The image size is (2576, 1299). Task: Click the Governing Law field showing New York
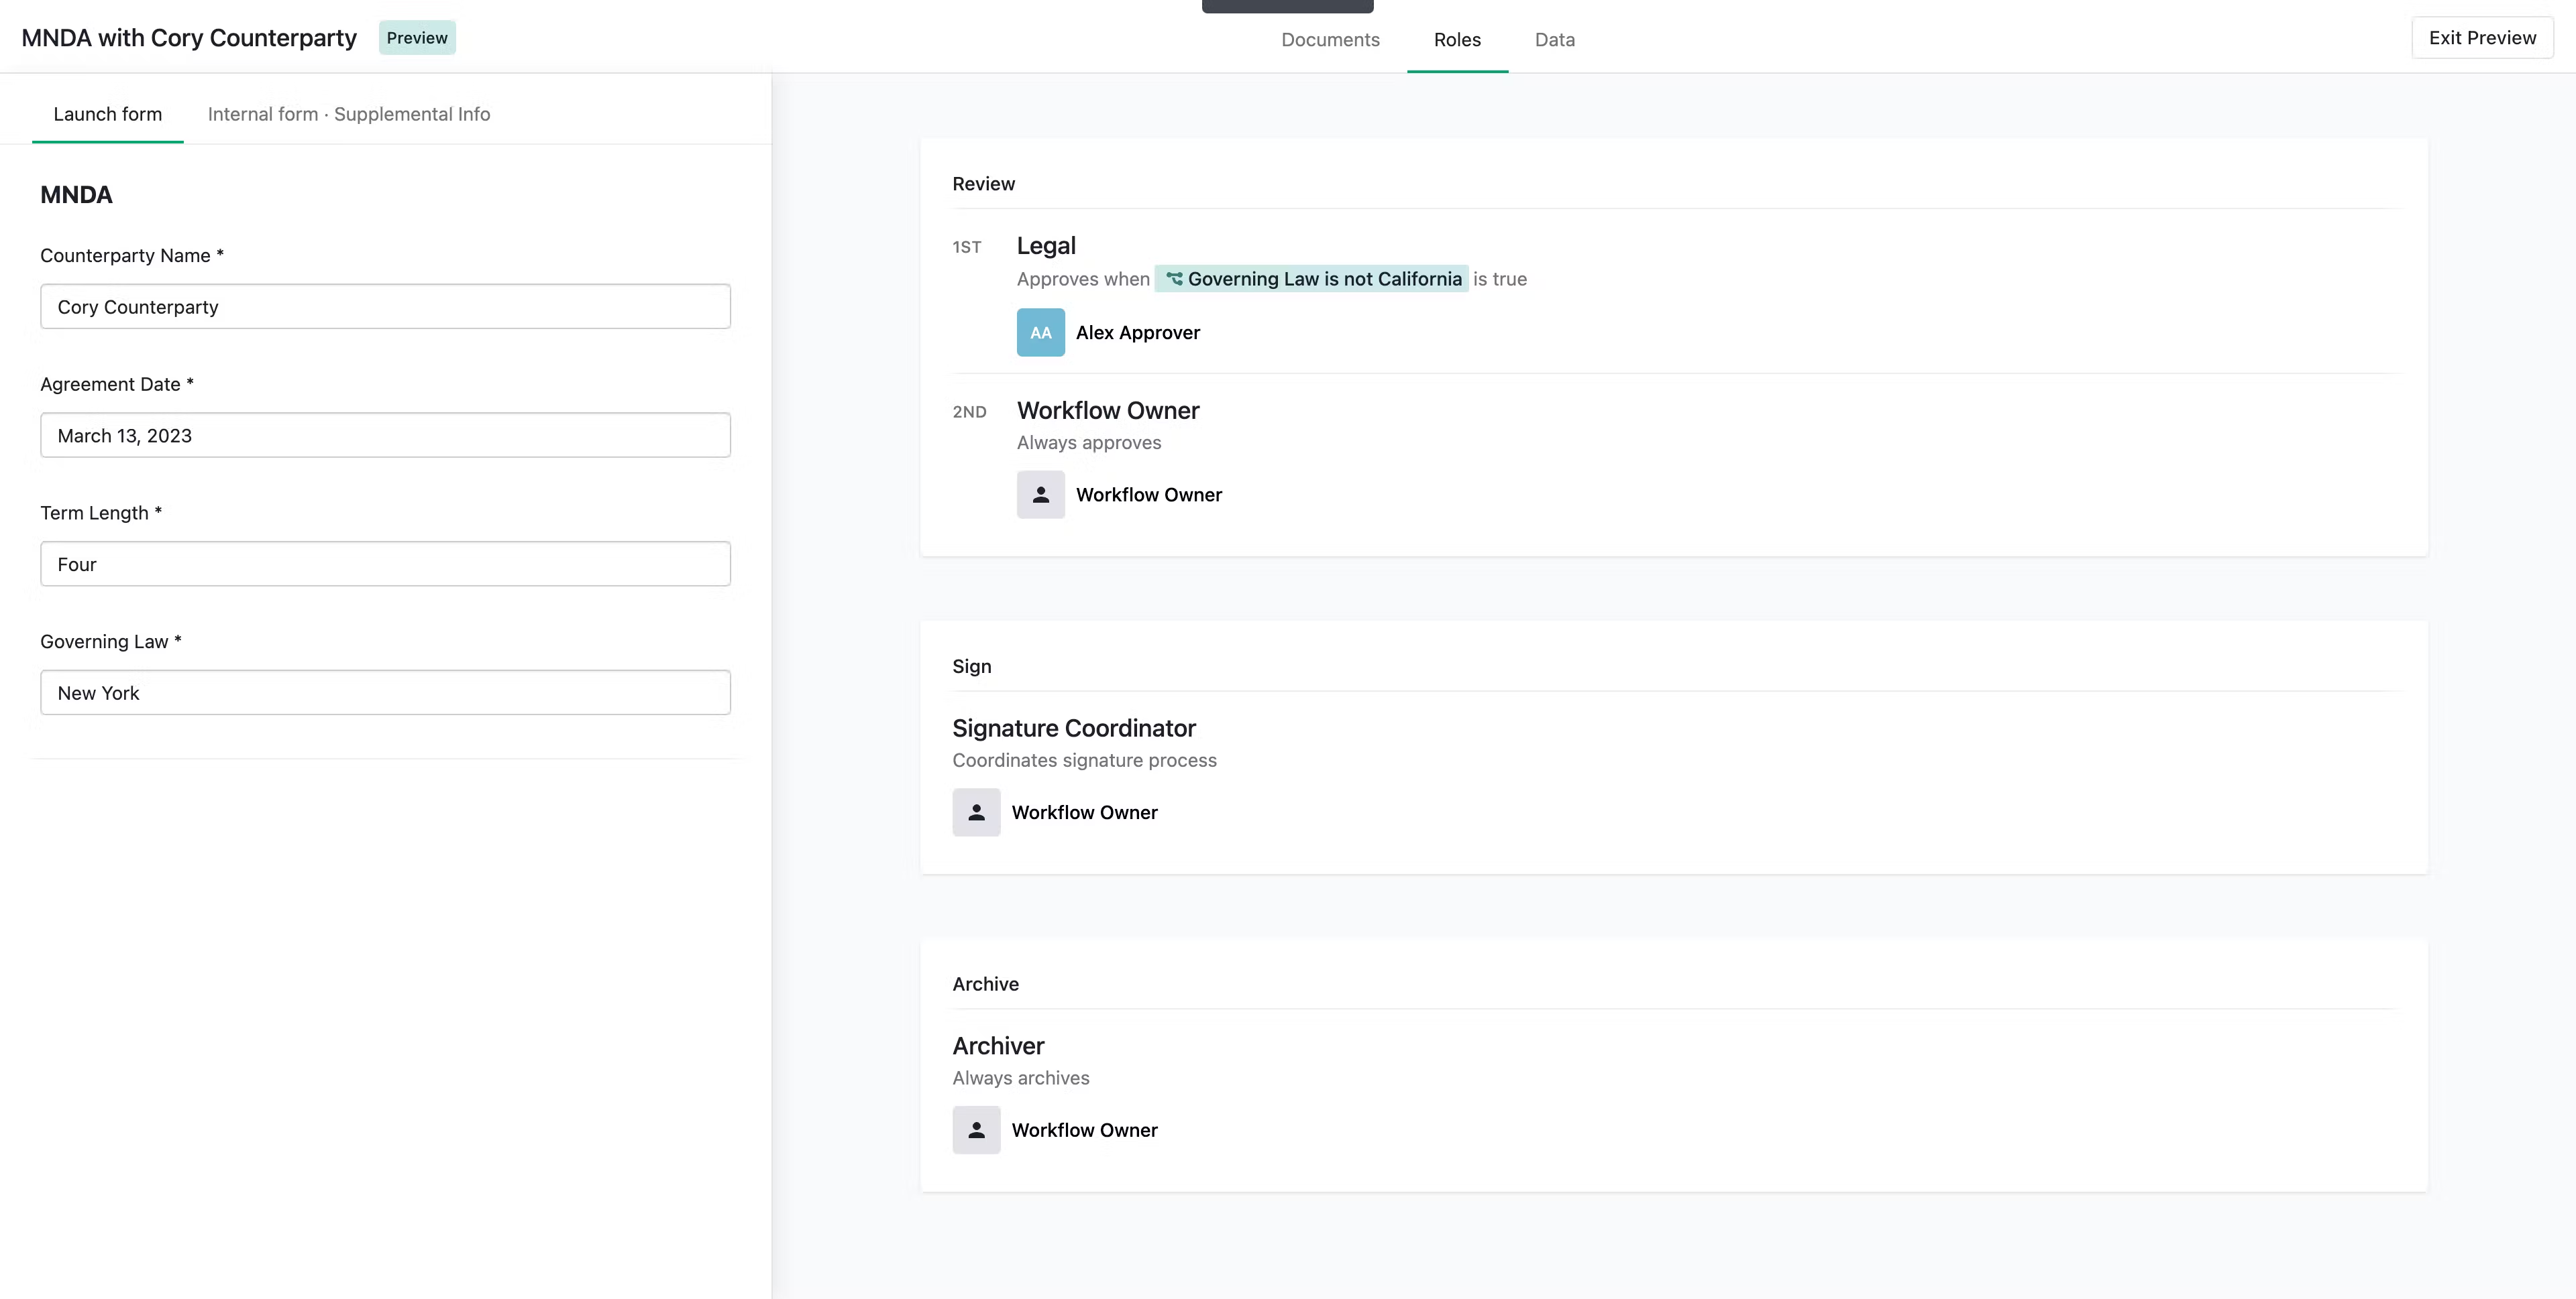[x=385, y=692]
